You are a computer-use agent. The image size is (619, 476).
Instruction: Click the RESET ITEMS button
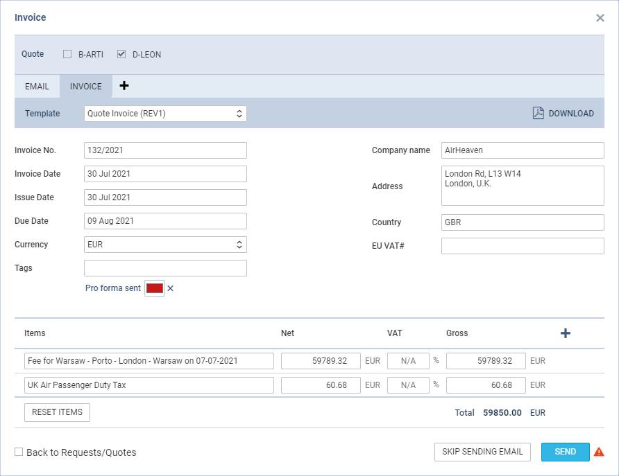[57, 412]
